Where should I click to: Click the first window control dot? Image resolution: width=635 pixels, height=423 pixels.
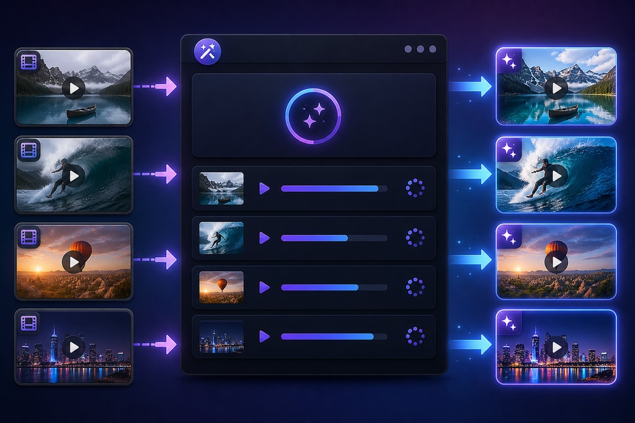coord(408,49)
